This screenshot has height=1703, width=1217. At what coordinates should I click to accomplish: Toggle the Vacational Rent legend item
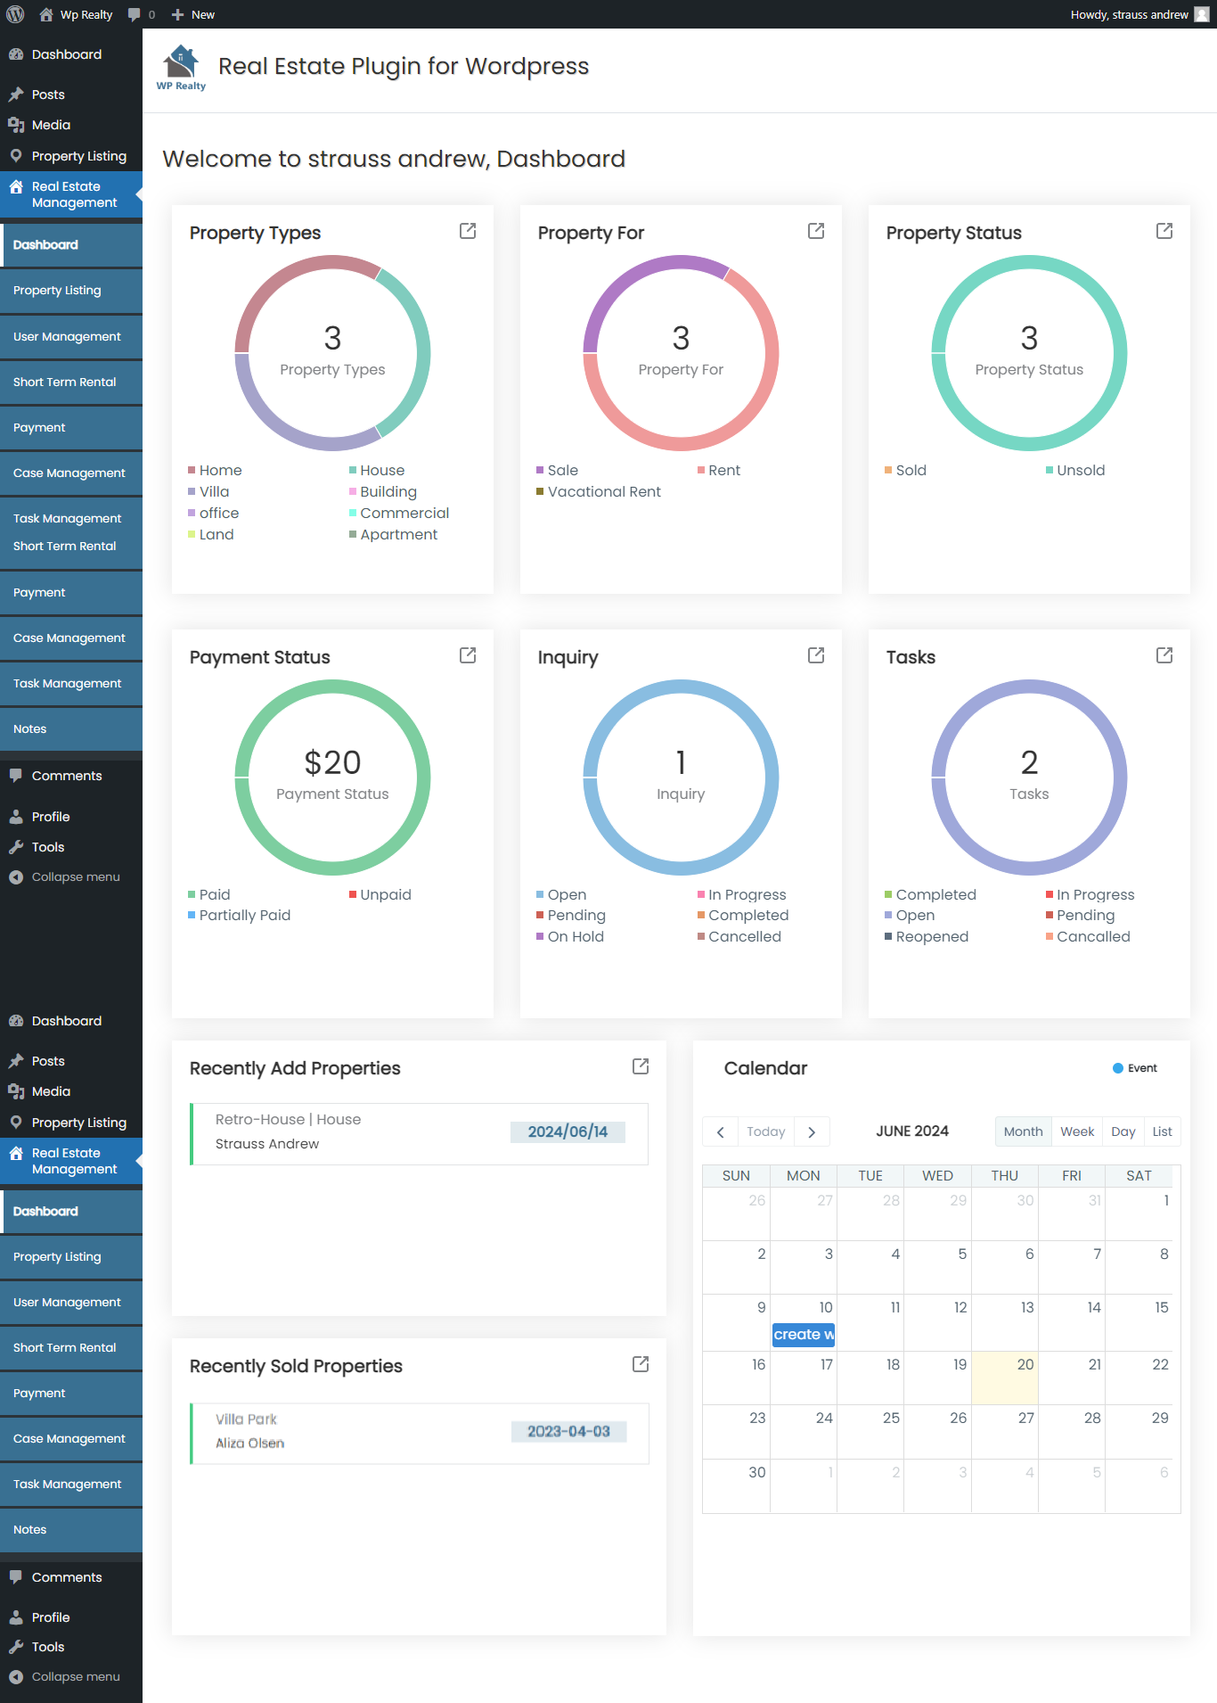(599, 491)
